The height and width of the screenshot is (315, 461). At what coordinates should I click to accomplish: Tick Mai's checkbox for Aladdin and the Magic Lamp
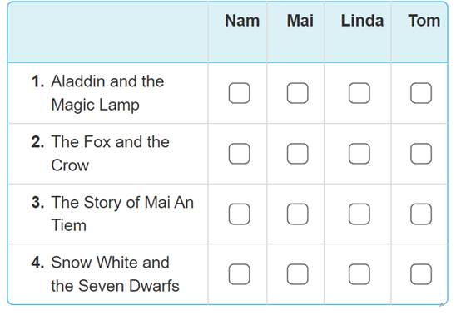point(297,93)
